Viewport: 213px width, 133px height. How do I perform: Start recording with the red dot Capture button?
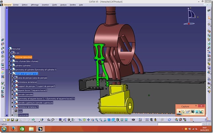180,112
